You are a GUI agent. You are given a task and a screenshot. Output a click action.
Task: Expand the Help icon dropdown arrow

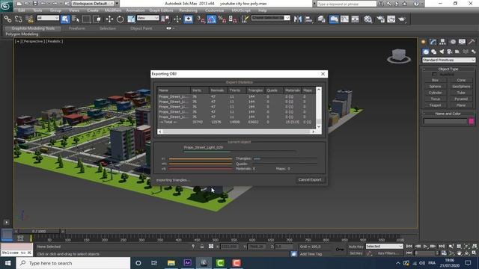[x=422, y=4]
